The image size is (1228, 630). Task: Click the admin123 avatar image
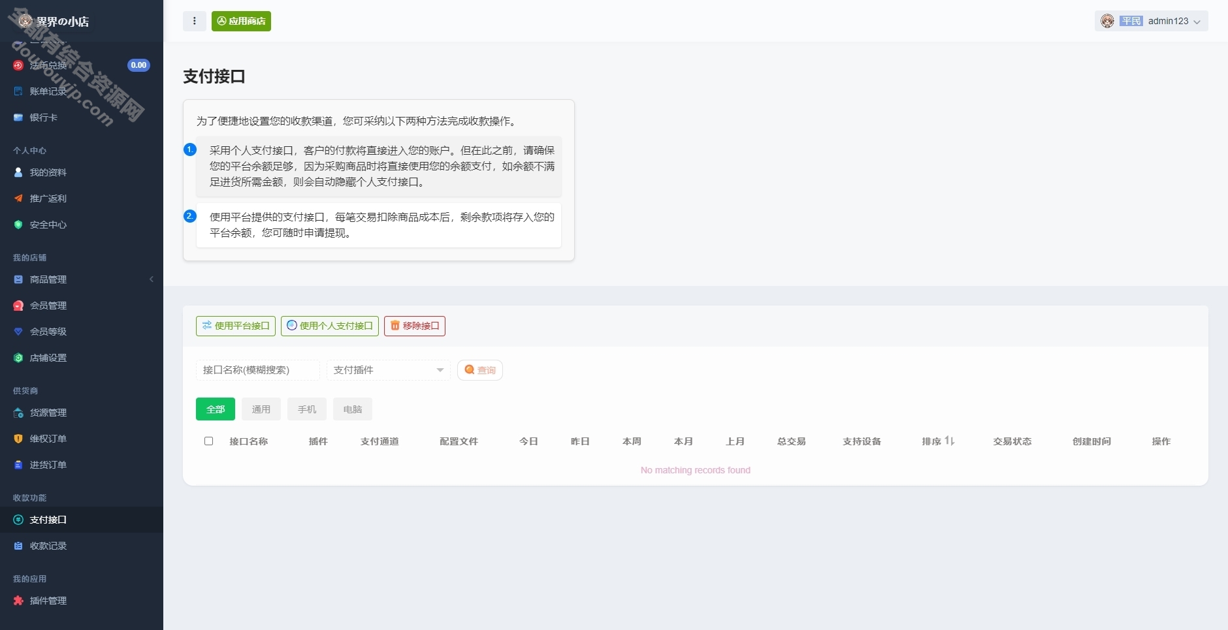[1107, 21]
